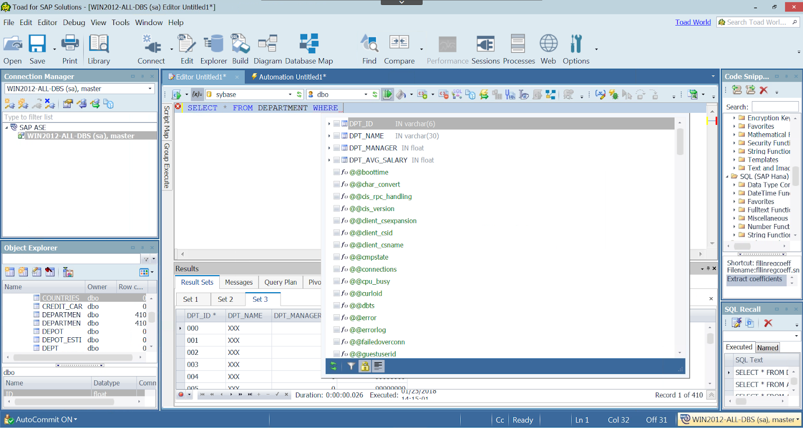This screenshot has width=803, height=428.
Task: Collapse the SAP ASE tree node
Action: 7,127
